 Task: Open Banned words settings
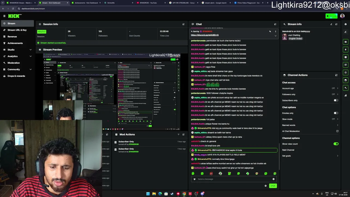coord(310,125)
